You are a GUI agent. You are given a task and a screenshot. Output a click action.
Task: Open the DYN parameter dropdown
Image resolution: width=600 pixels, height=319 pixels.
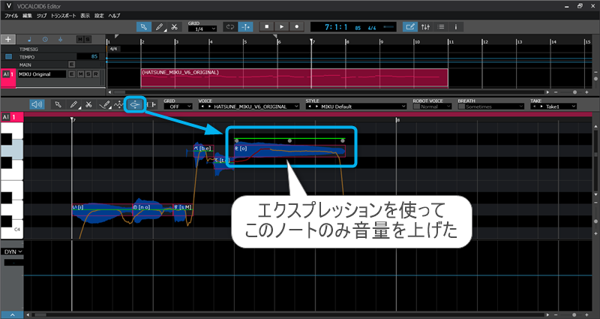click(13, 251)
